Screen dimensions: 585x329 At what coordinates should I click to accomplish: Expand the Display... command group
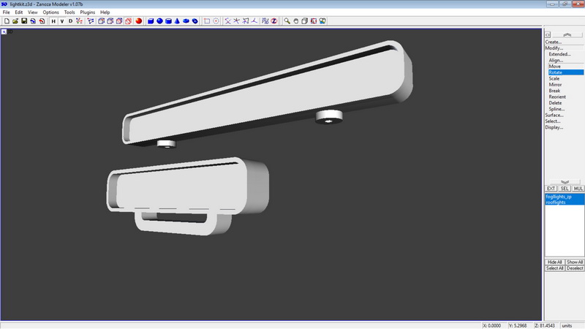pos(554,127)
